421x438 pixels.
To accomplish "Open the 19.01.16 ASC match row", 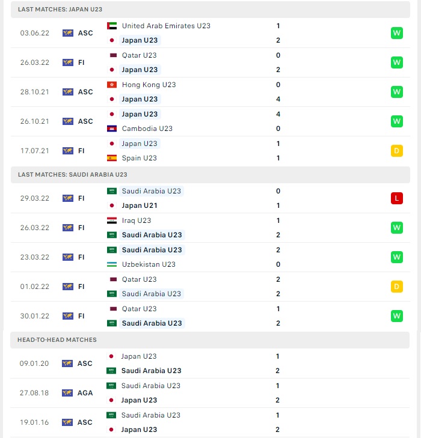I will pos(210,422).
